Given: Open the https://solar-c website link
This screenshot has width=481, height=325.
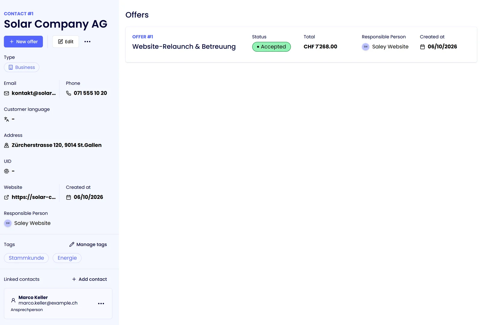Looking at the screenshot, I should [34, 197].
